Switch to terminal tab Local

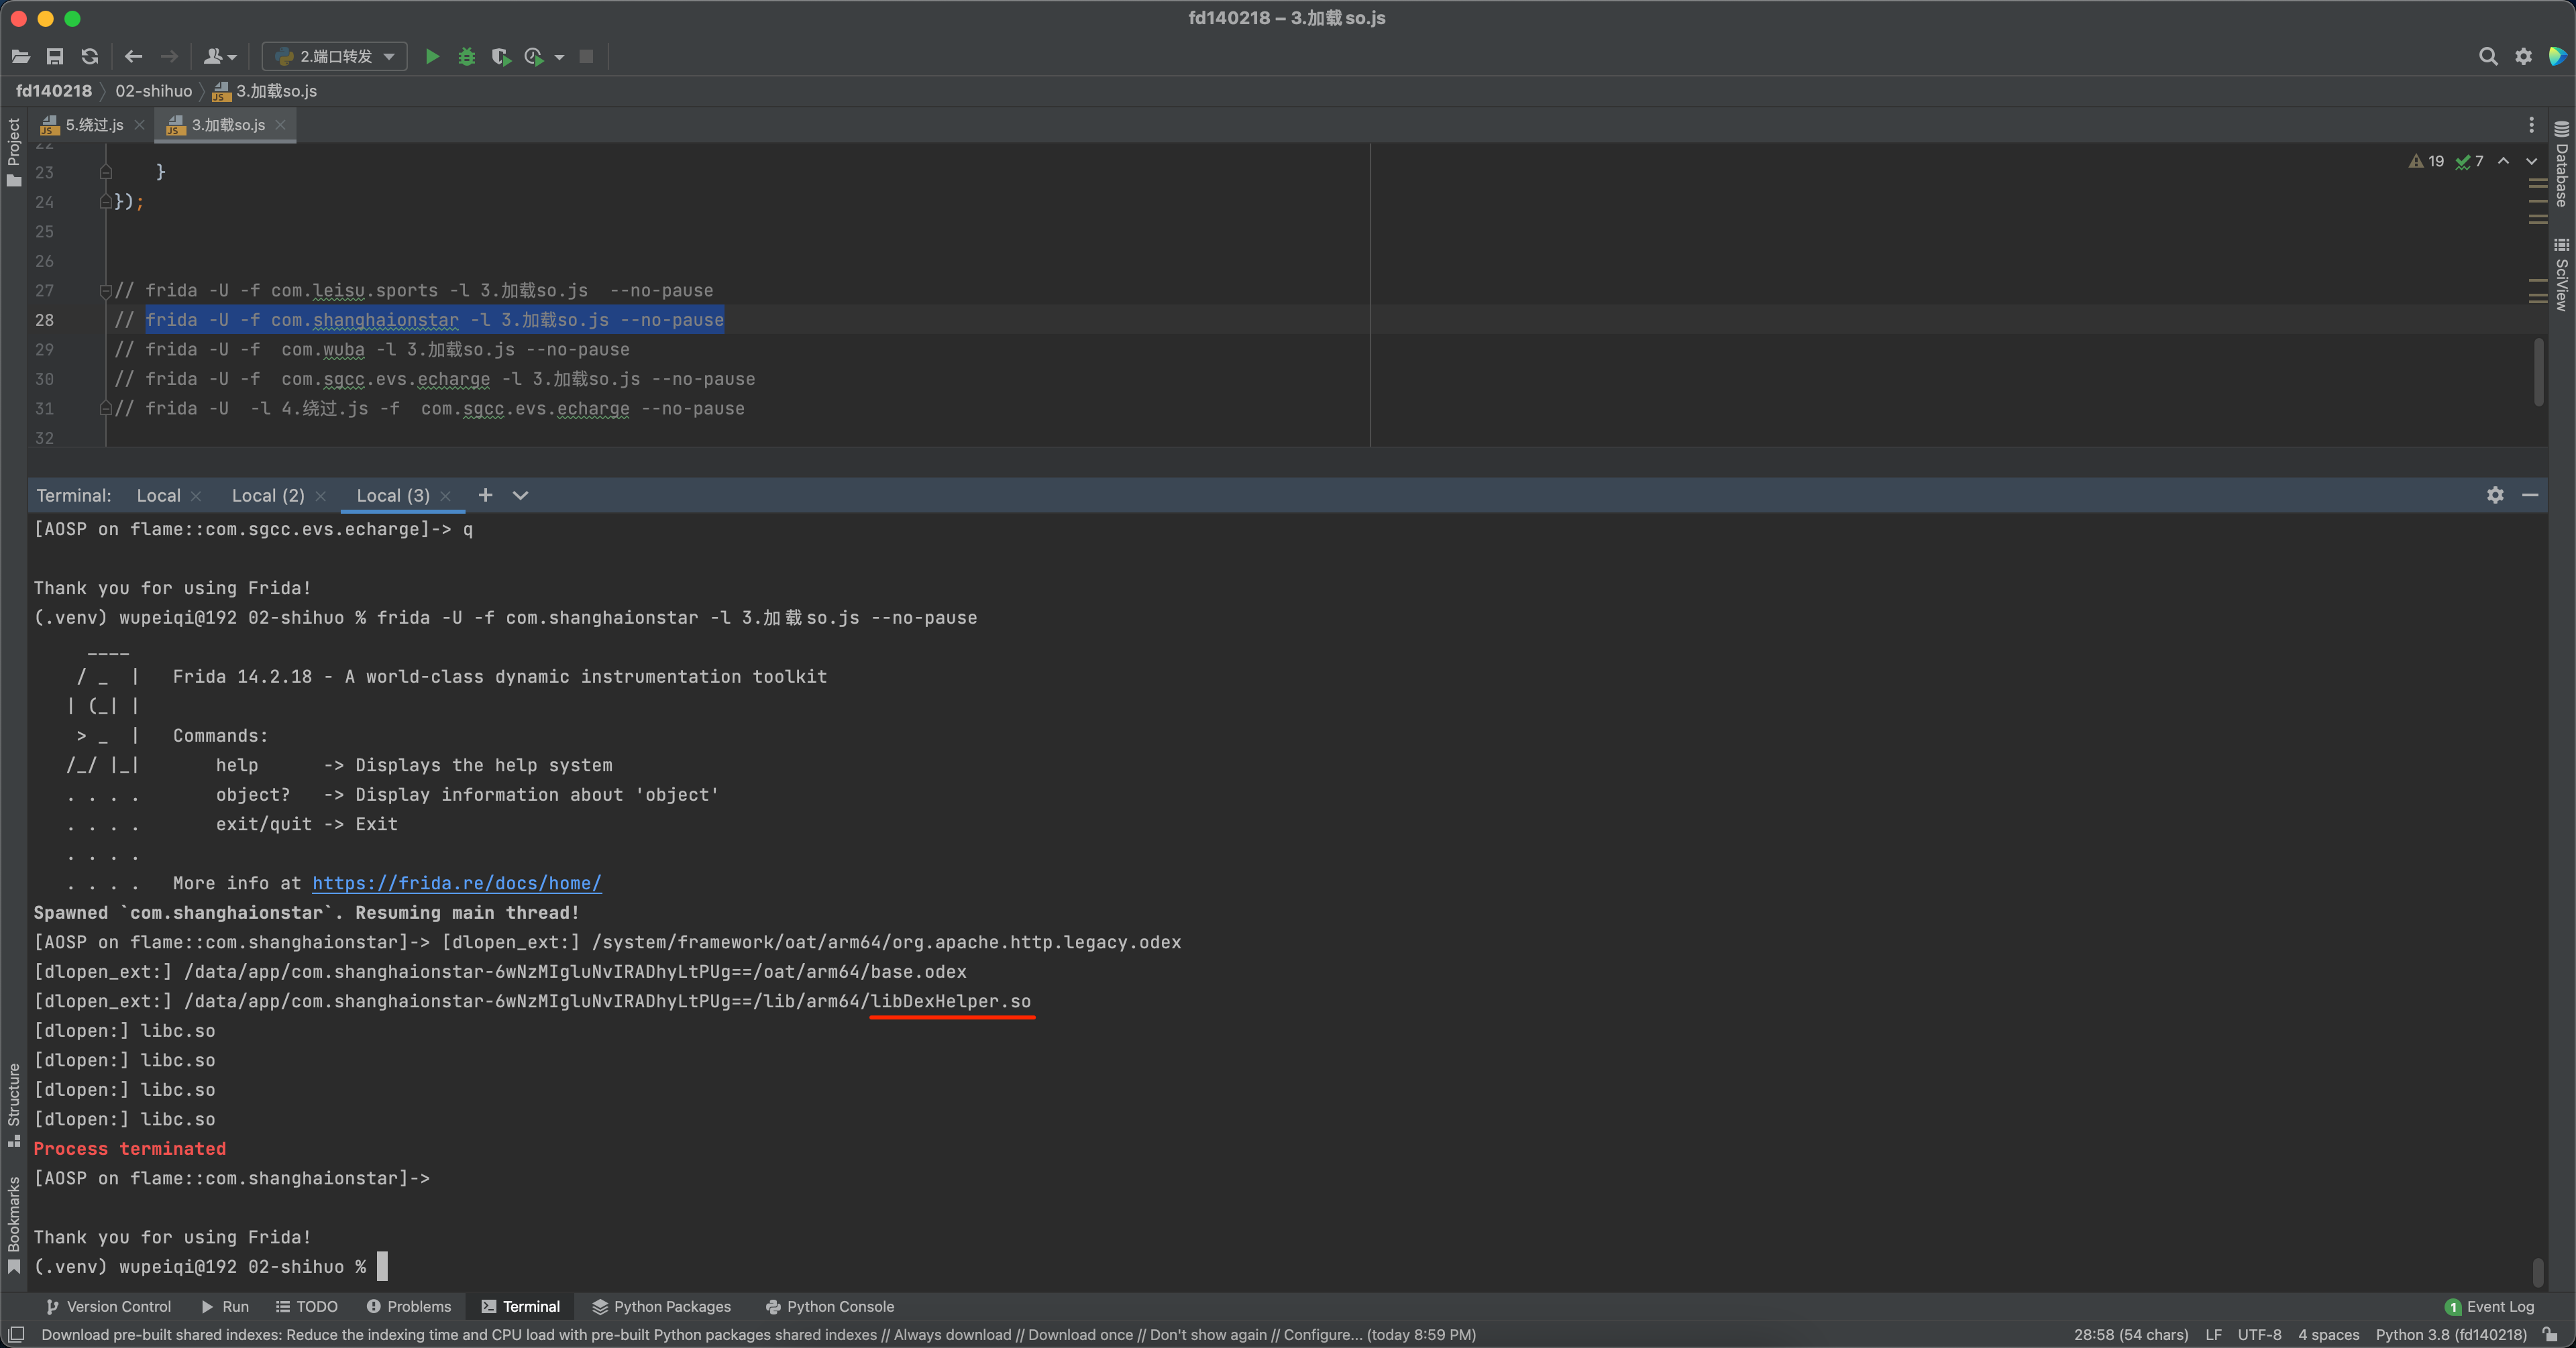(x=158, y=495)
